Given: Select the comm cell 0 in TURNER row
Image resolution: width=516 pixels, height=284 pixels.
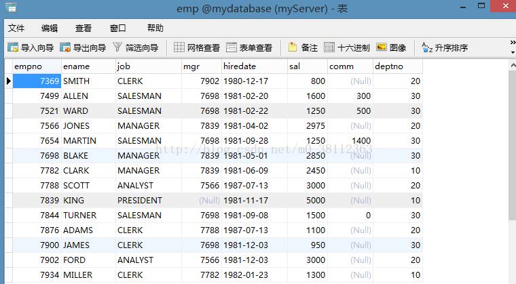Looking at the screenshot, I should tap(350, 216).
